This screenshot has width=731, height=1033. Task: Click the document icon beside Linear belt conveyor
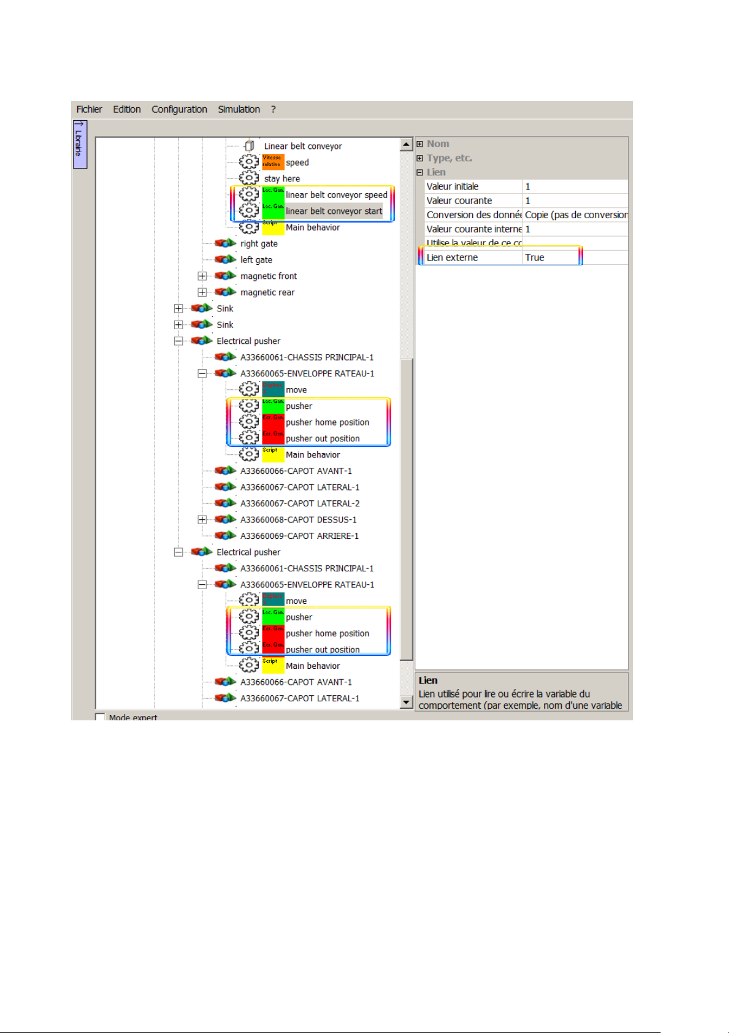(249, 146)
